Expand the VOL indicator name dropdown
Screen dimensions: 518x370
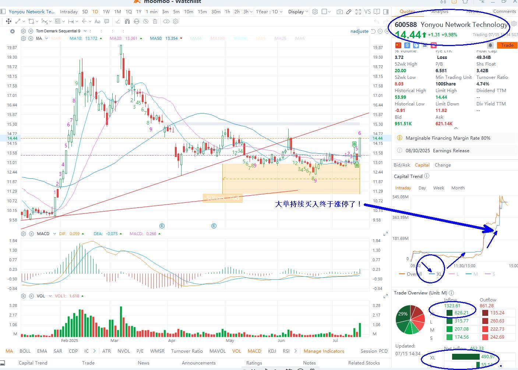[x=50, y=296]
